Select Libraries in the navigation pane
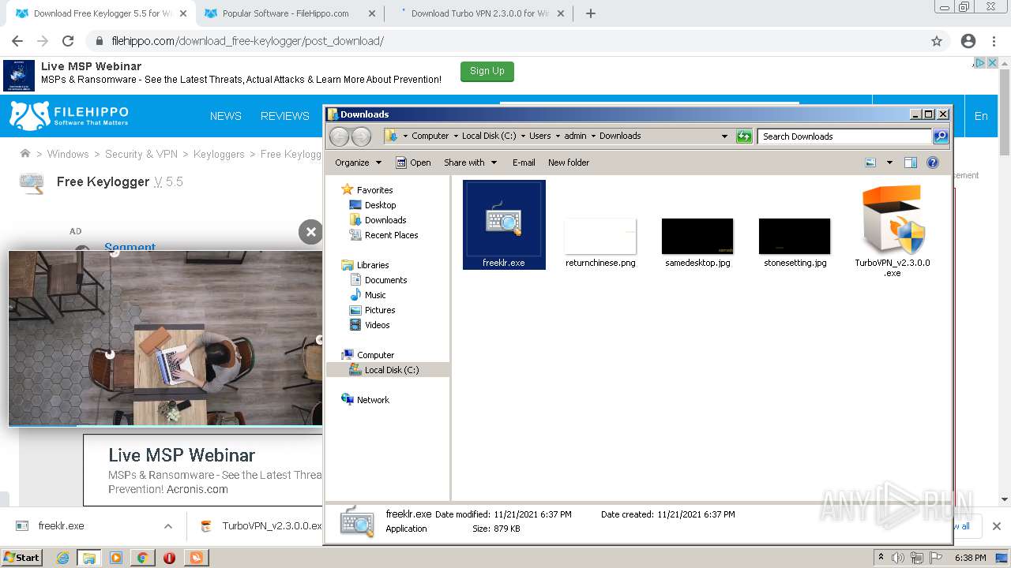1011x568 pixels. pyautogui.click(x=373, y=265)
